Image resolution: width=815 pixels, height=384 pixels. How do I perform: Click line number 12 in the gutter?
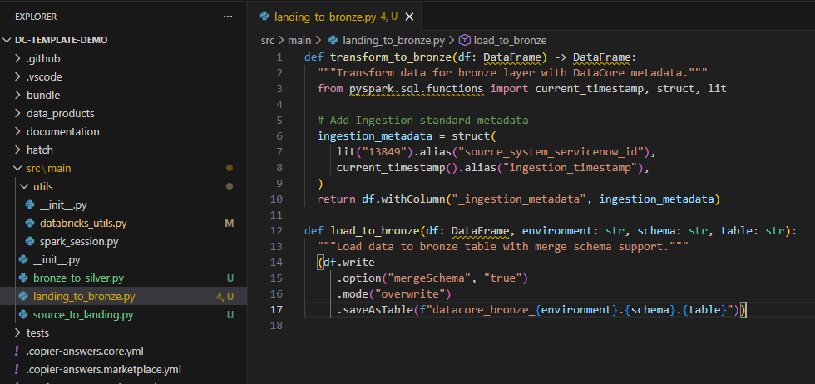[x=276, y=230]
